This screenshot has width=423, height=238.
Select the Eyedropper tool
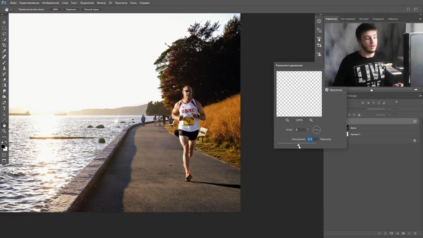pos(4,51)
